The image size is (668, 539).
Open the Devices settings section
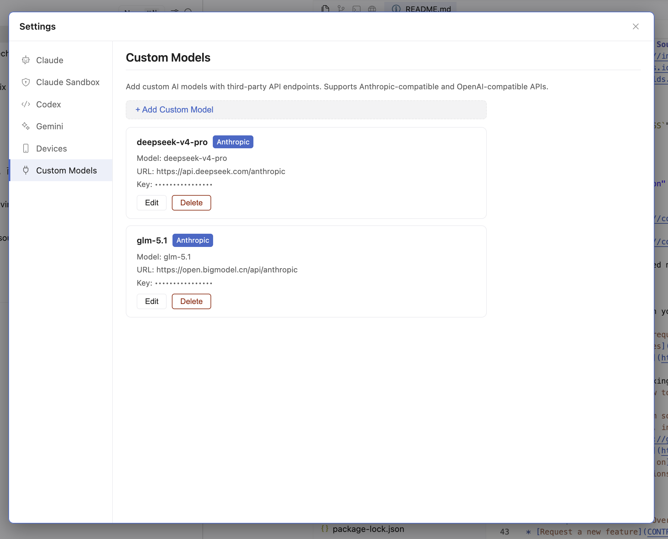point(61,149)
